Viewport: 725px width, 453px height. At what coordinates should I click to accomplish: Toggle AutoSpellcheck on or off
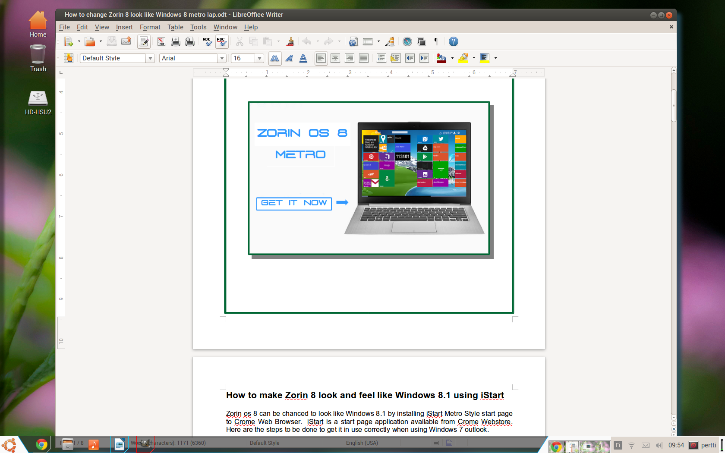point(221,42)
